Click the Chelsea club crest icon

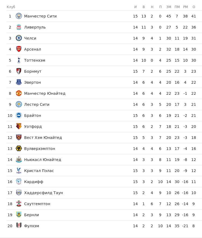pyautogui.click(x=19, y=38)
